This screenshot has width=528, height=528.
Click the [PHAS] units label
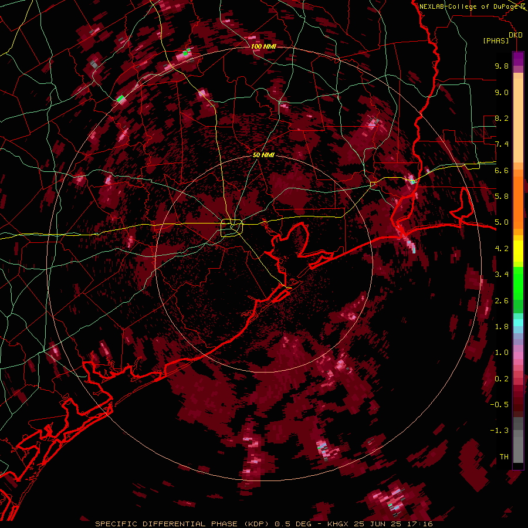tap(496, 40)
